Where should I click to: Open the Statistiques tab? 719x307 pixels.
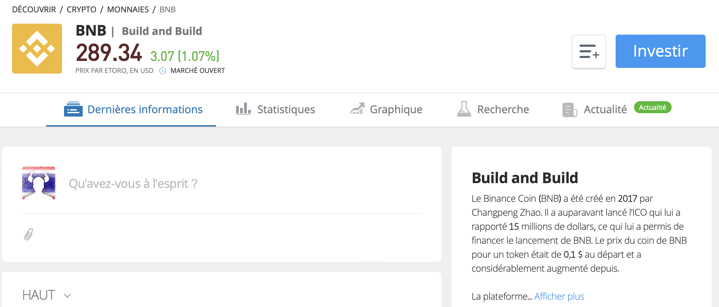tap(275, 109)
